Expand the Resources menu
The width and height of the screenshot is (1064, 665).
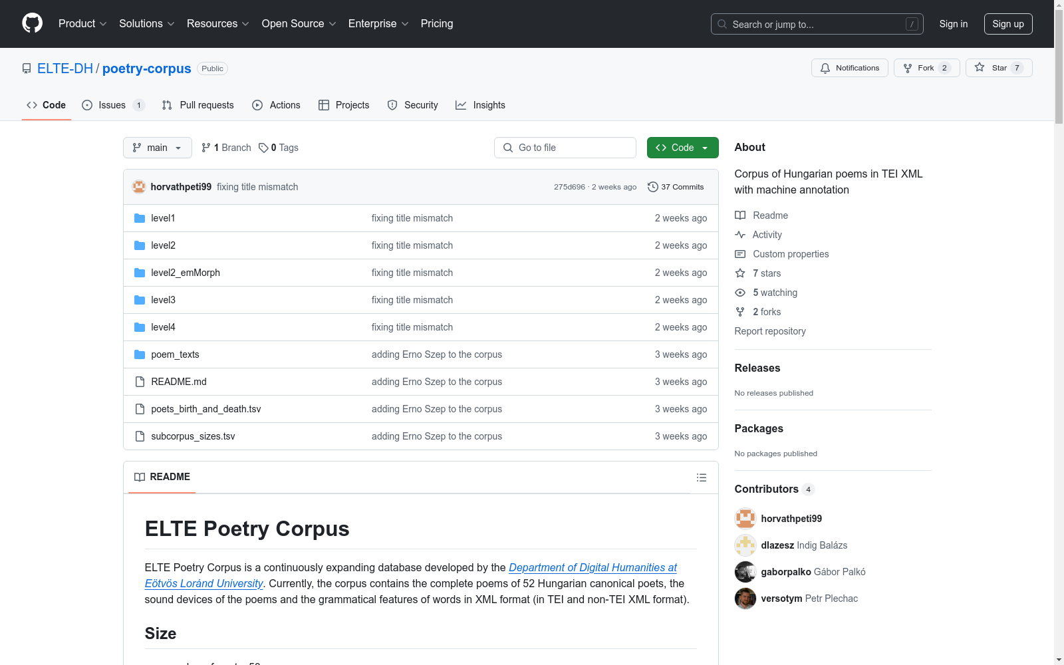pyautogui.click(x=218, y=24)
